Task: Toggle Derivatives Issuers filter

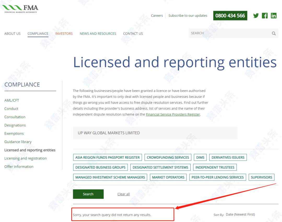Action: pos(228,157)
